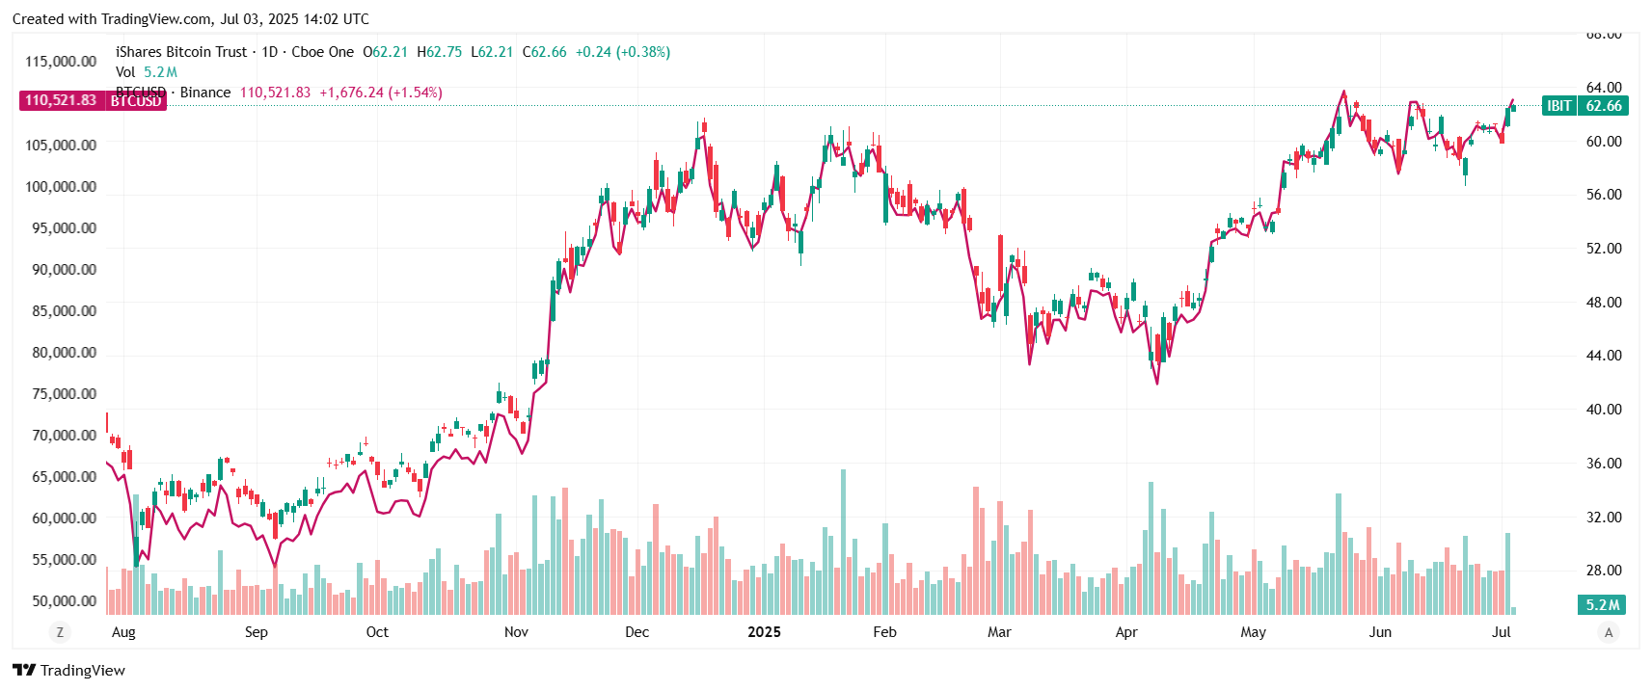Select the iShares Bitcoin Trust legend title
This screenshot has width=1652, height=691.
tap(181, 52)
